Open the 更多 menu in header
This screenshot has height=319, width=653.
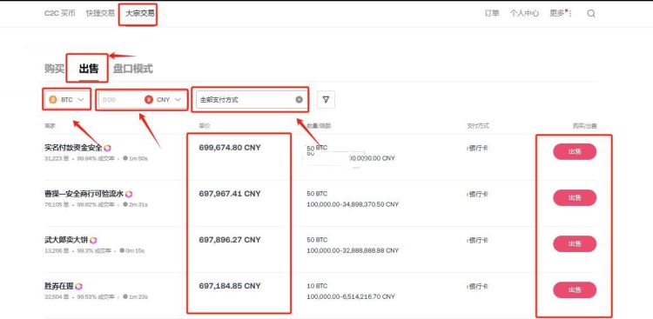click(x=560, y=13)
